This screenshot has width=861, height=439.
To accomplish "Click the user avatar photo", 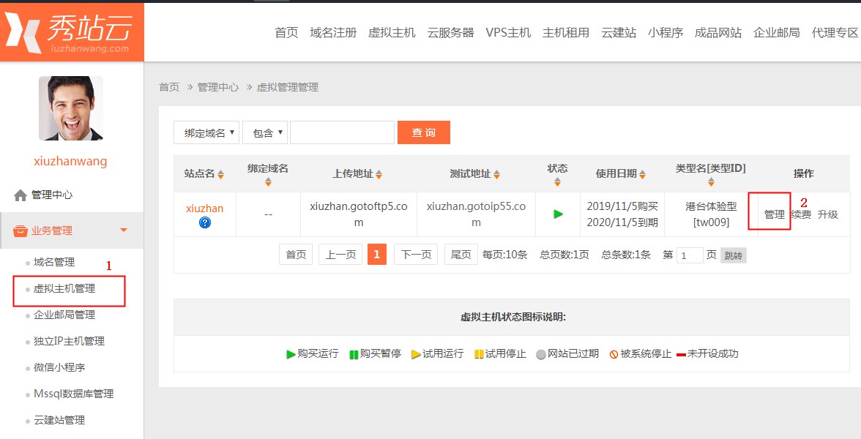I will pyautogui.click(x=71, y=108).
